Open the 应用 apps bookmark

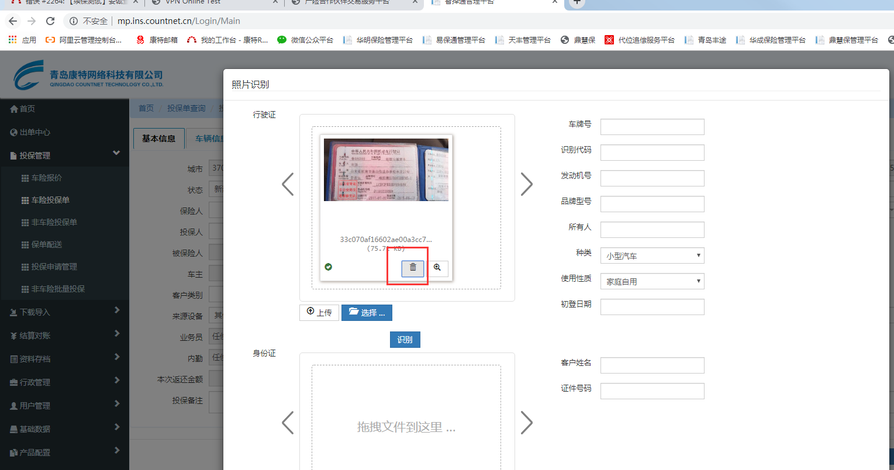(x=22, y=40)
